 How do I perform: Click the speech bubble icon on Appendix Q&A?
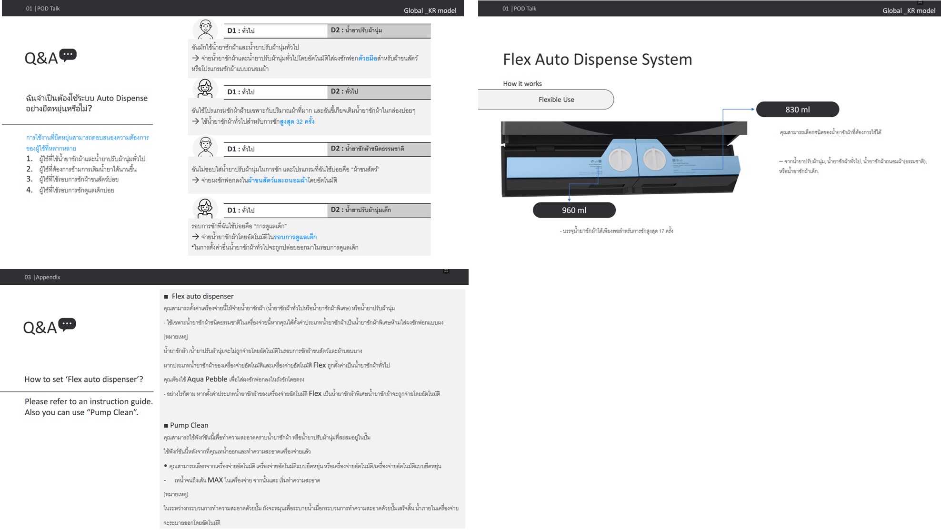pyautogui.click(x=67, y=325)
